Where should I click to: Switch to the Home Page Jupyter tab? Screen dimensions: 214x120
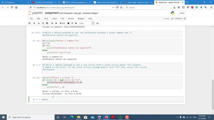tap(138, 2)
